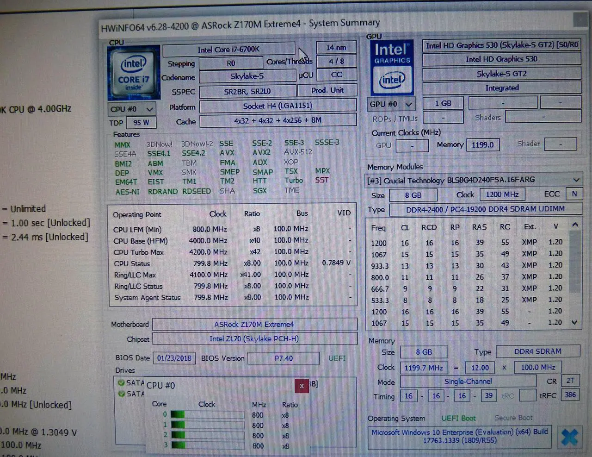Viewport: 592px width, 457px height.
Task: Click the Intel Z170 chipset field
Action: coord(254,339)
